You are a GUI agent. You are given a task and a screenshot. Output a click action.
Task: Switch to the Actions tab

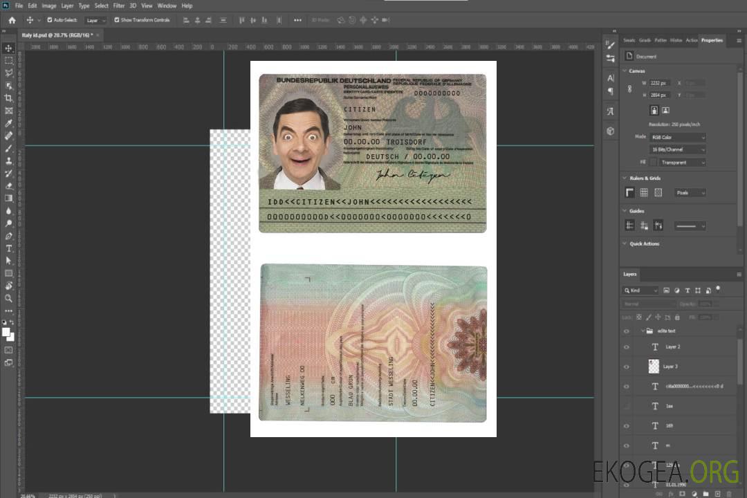tap(691, 40)
